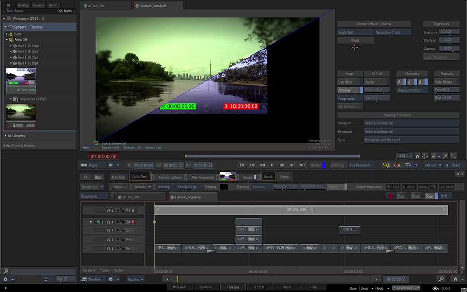467x292 pixels.
Task: Enable the Hide Effects playback option
Action: [446, 82]
